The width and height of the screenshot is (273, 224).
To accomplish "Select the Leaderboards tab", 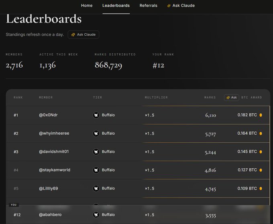I will pos(116,6).
